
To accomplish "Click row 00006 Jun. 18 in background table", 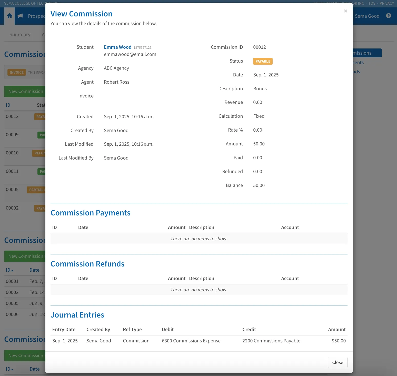I will 25,314.
